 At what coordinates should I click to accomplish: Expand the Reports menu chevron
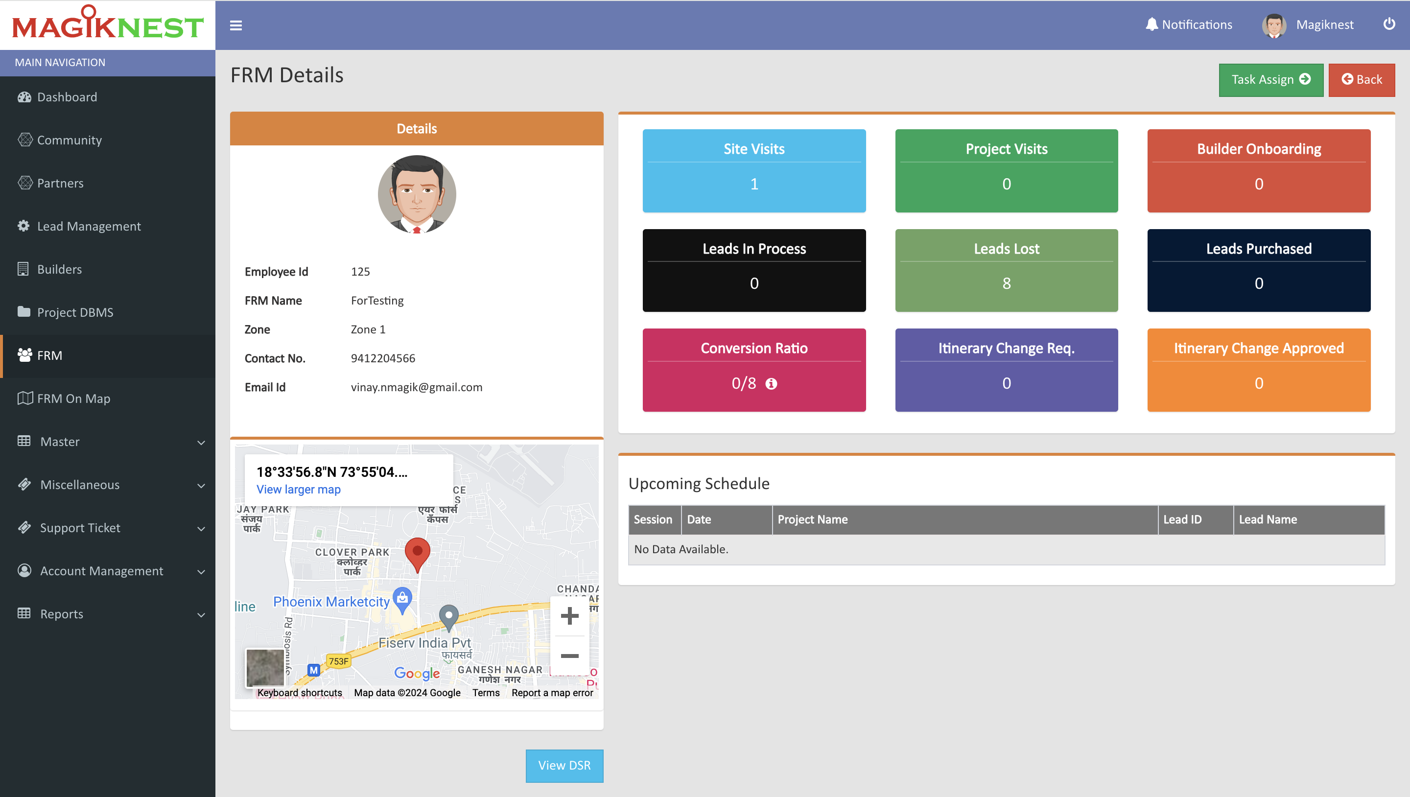point(201,615)
